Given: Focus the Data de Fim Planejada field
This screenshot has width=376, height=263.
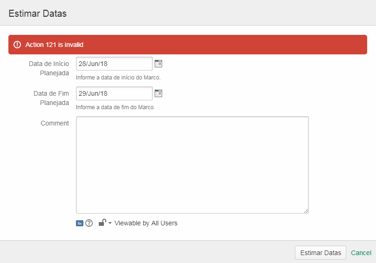Looking at the screenshot, I should point(114,93).
